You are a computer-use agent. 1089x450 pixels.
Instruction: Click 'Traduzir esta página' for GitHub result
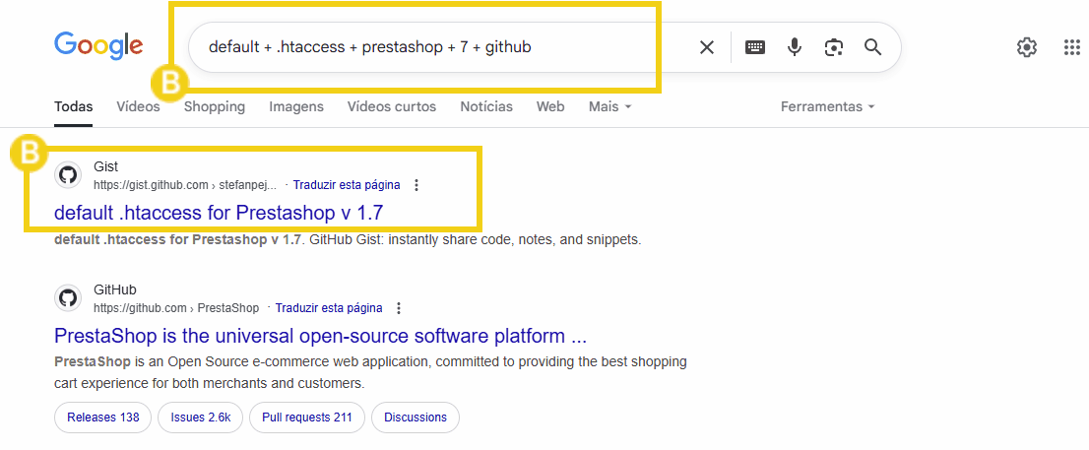329,308
